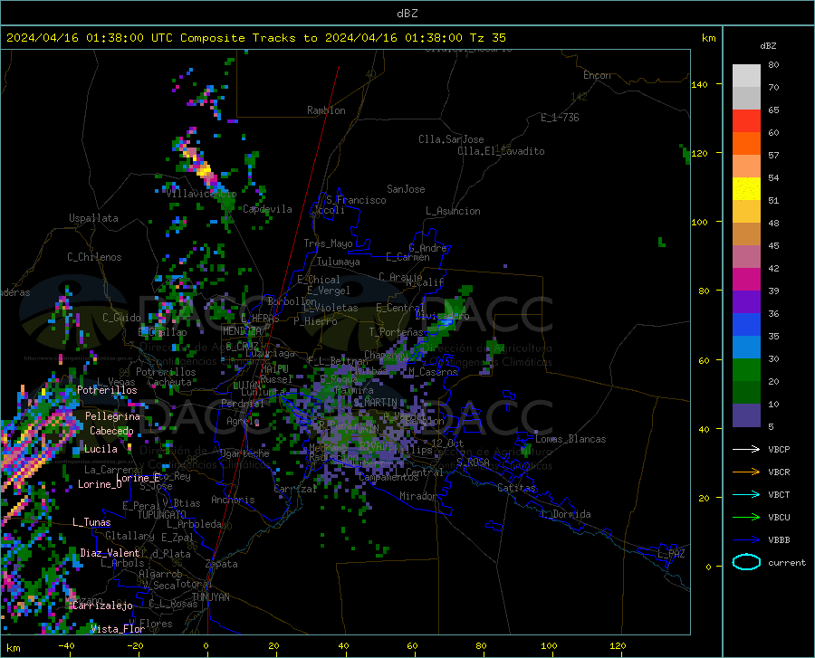The height and width of the screenshot is (658, 815).
Task: Click the Lucila map label
Action: 101,449
